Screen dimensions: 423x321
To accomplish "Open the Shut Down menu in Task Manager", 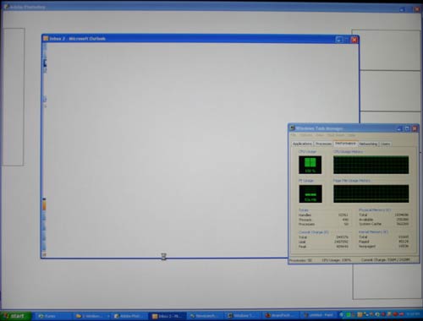I will coord(336,135).
